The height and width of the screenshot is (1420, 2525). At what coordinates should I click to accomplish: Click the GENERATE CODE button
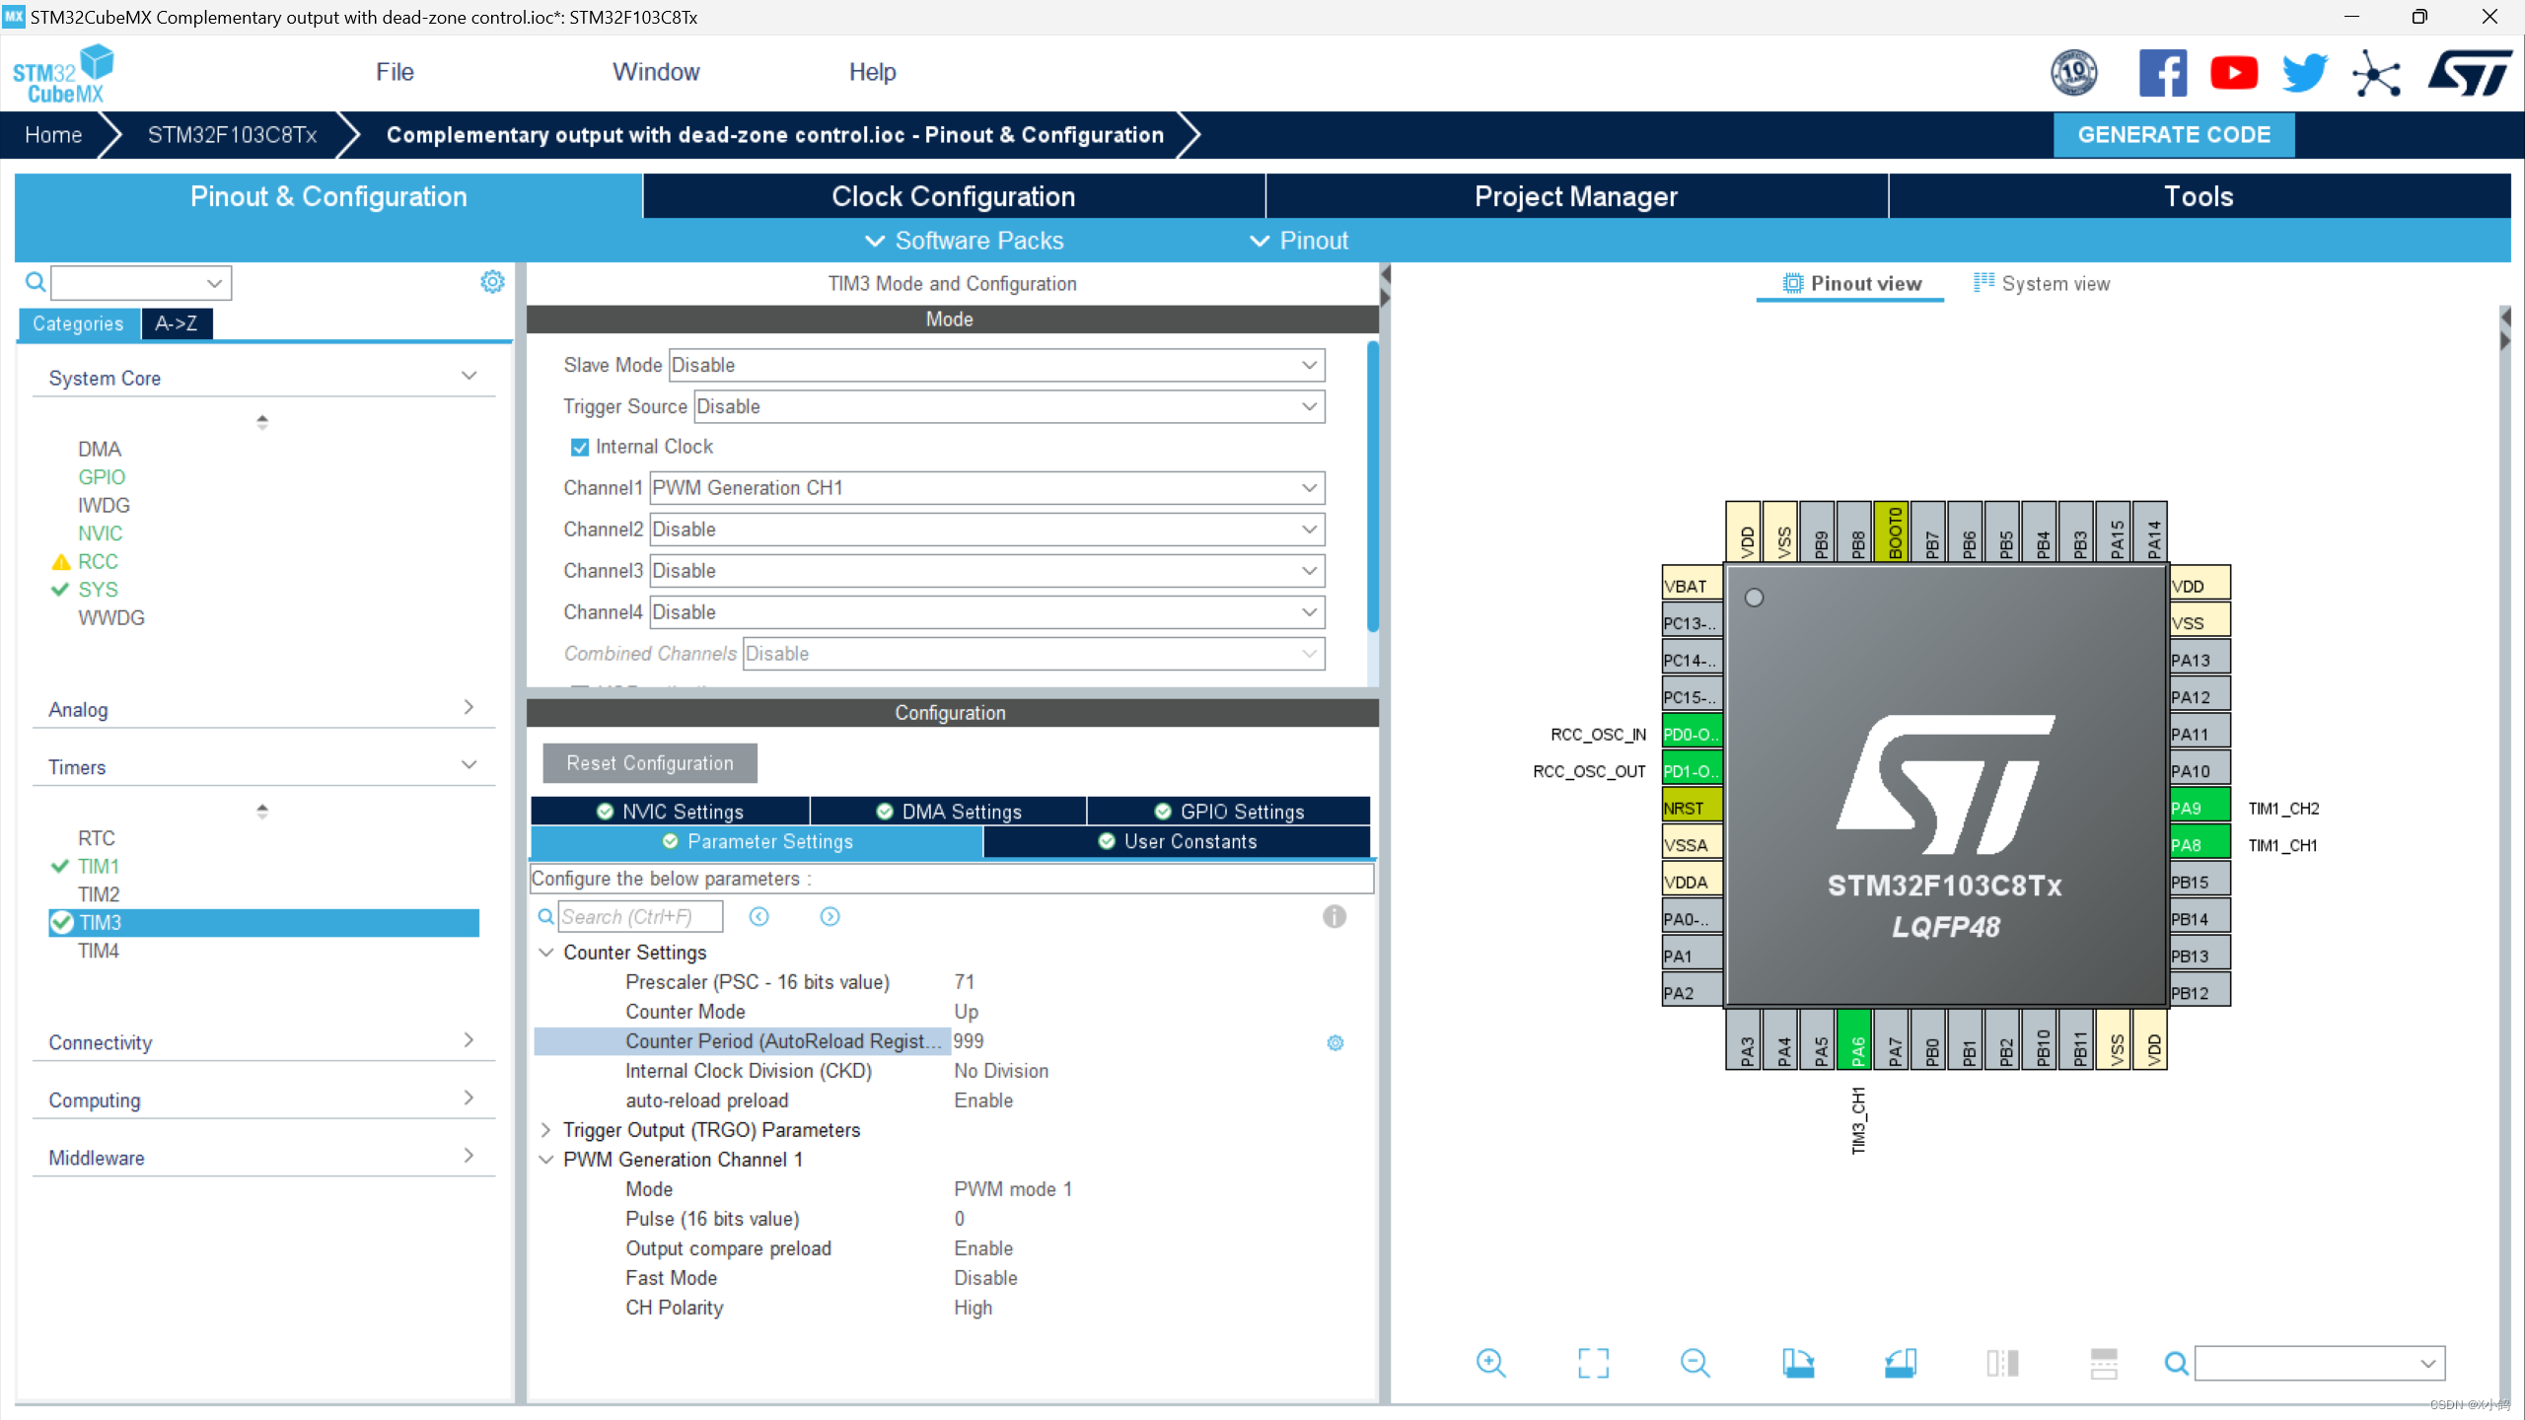coord(2174,135)
